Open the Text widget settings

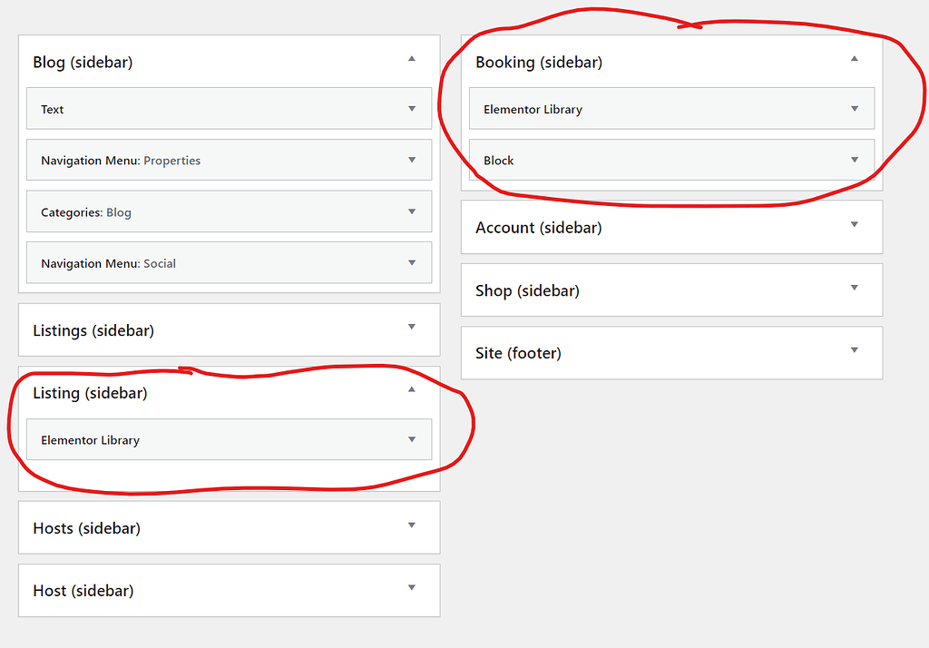click(227, 109)
